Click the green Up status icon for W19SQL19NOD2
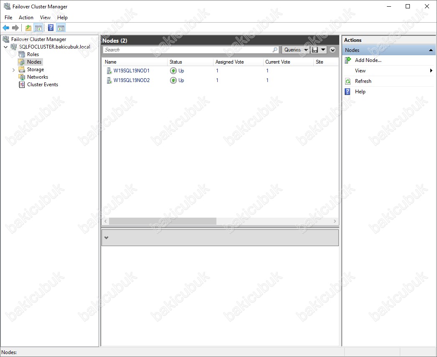 173,80
